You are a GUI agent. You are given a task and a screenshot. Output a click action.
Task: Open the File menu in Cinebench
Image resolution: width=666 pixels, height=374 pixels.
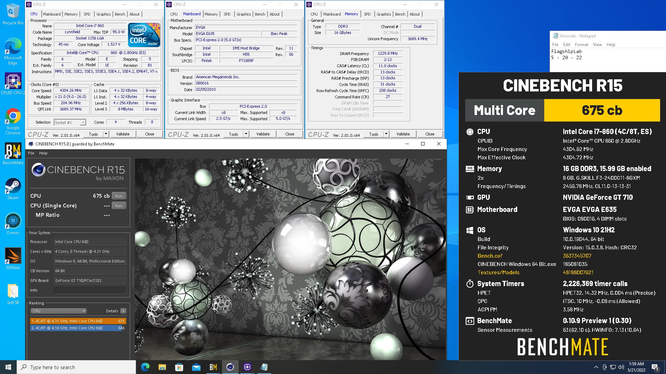pyautogui.click(x=31, y=153)
